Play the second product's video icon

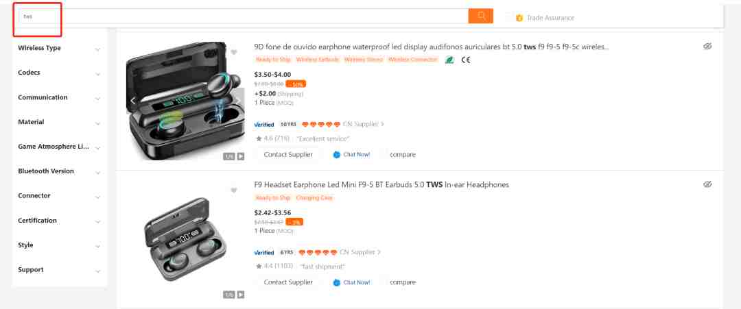[241, 295]
